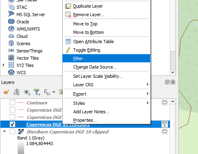This screenshot has width=198, height=154.
Task: Click the Add Group icon in Layers toolbar
Action: click(x=16, y=92)
